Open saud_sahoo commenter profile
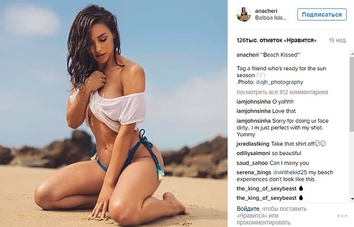 [x=252, y=163]
